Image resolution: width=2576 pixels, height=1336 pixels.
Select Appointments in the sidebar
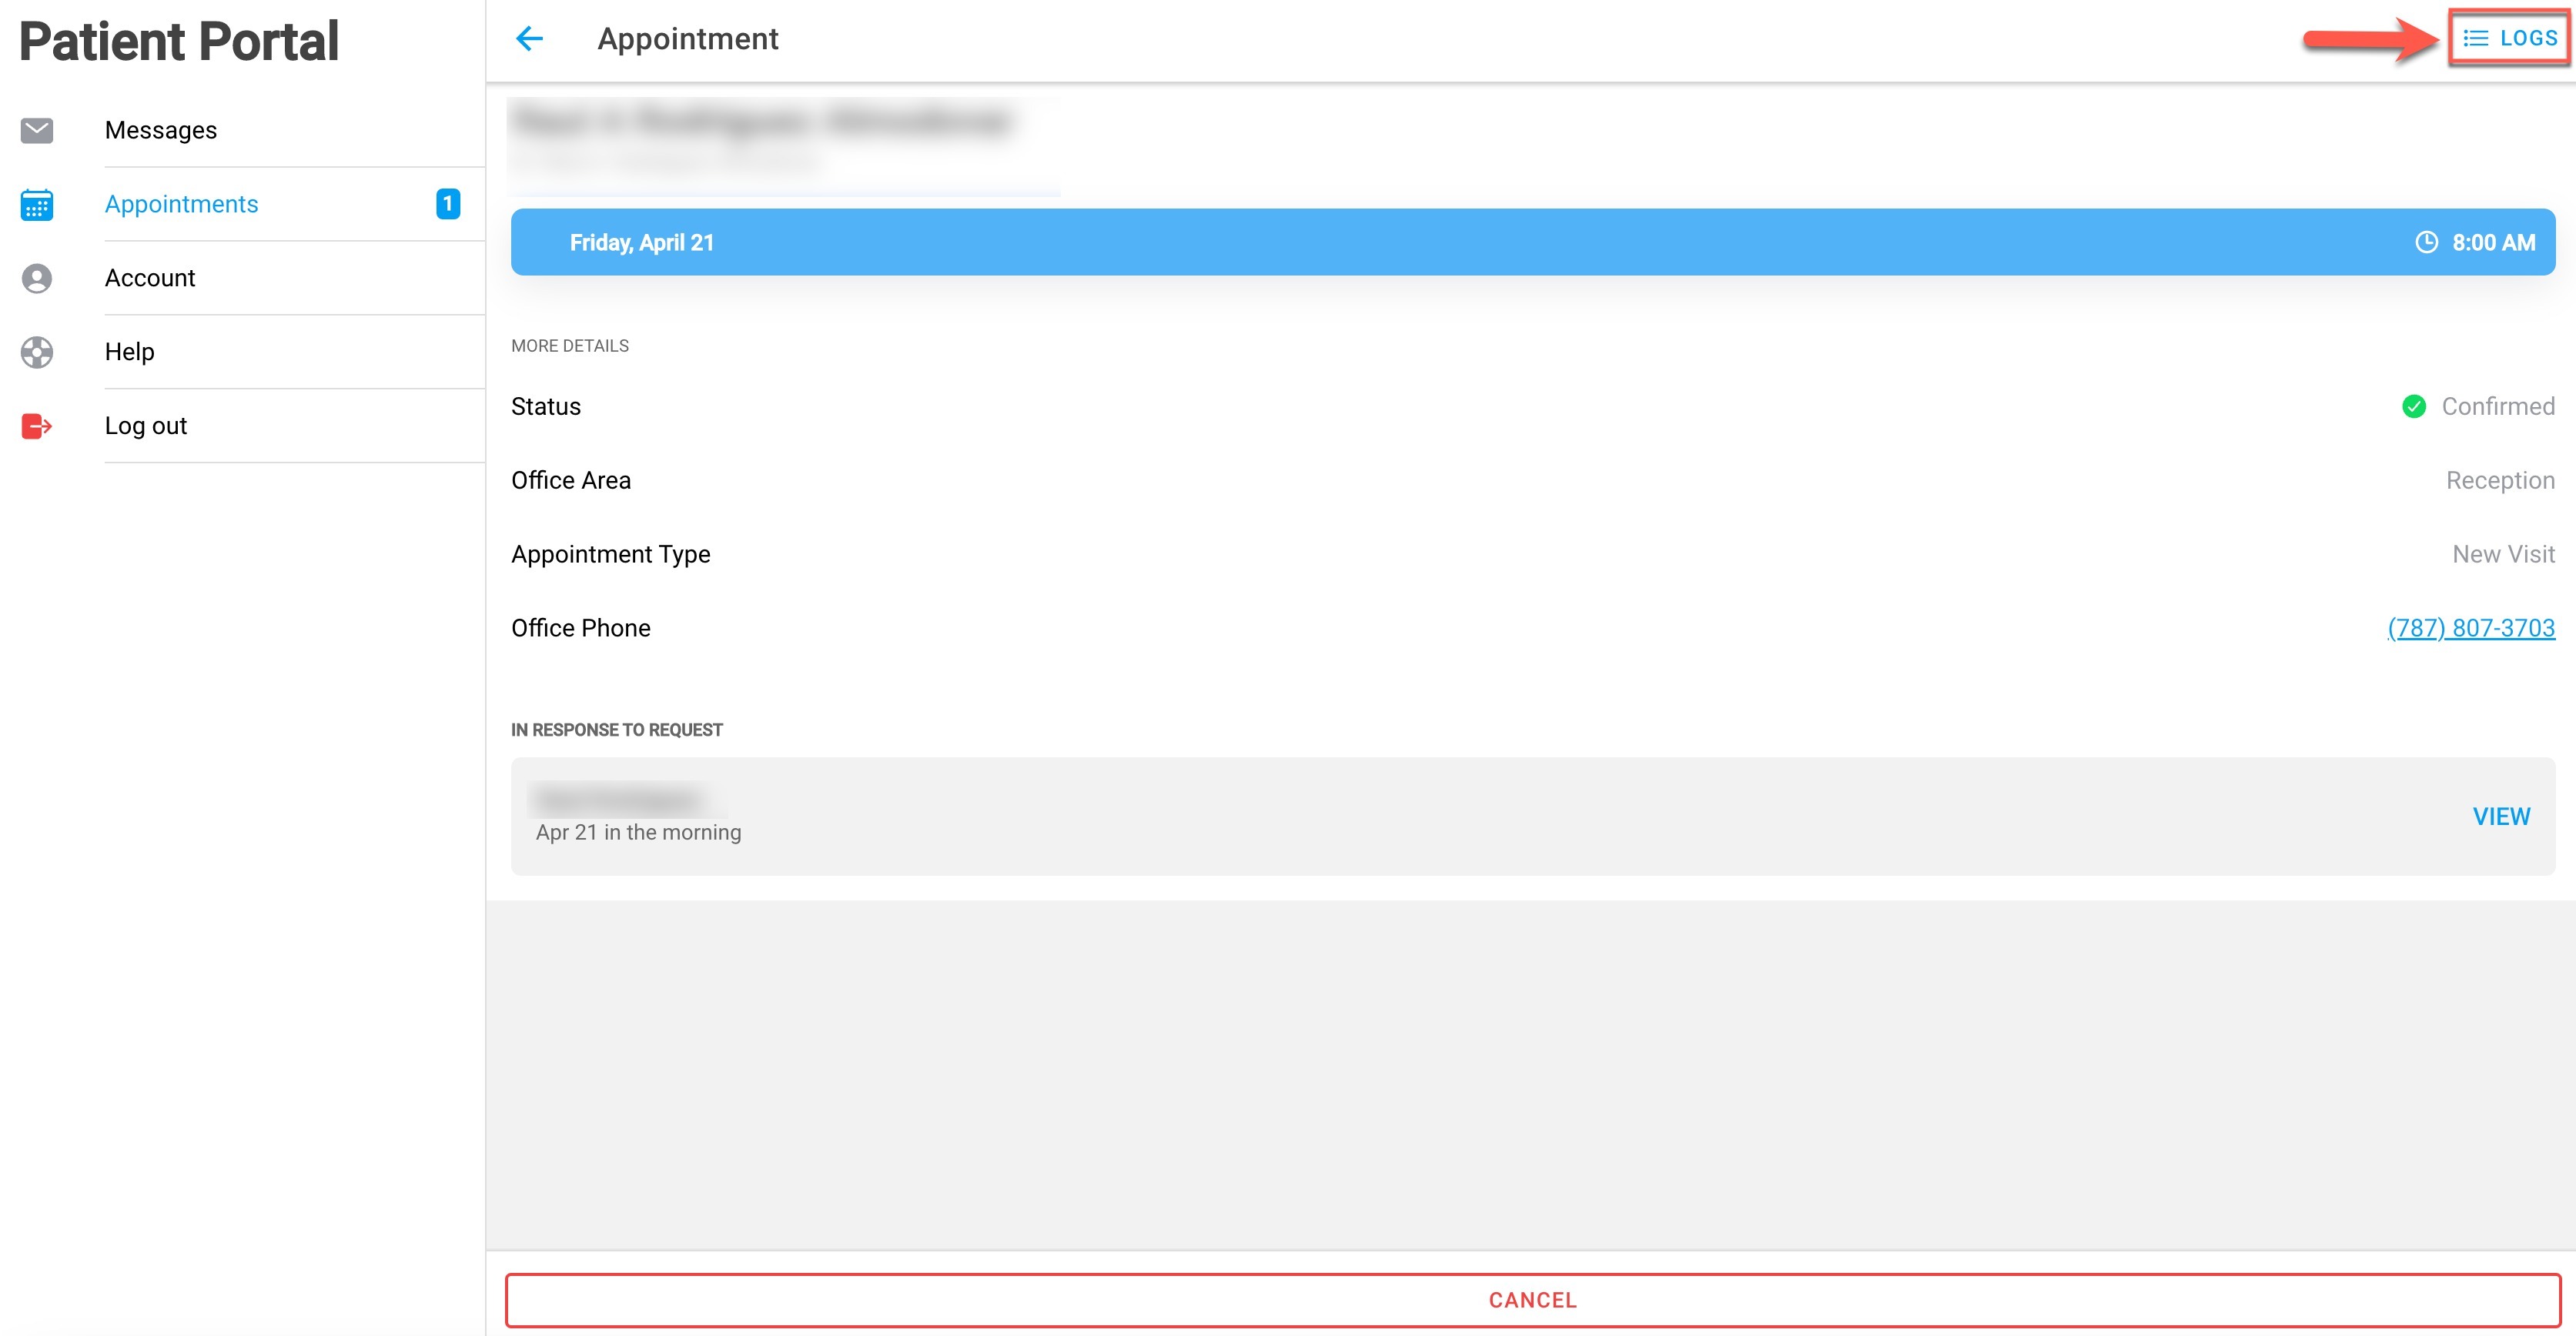181,204
